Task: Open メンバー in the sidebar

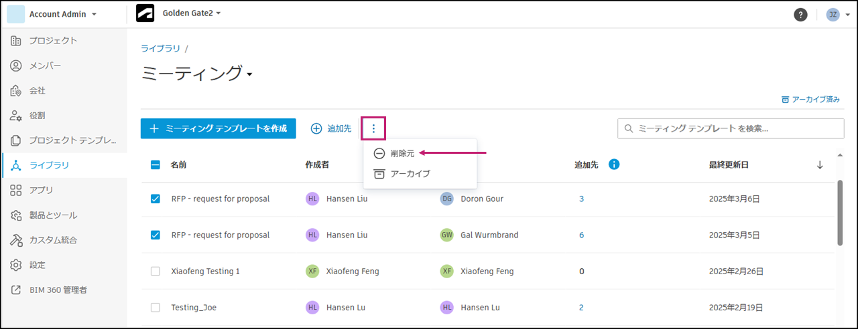Action: point(45,66)
